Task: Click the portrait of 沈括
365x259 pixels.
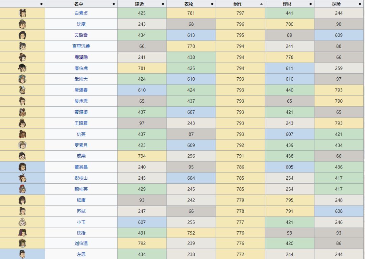Action: [23, 233]
